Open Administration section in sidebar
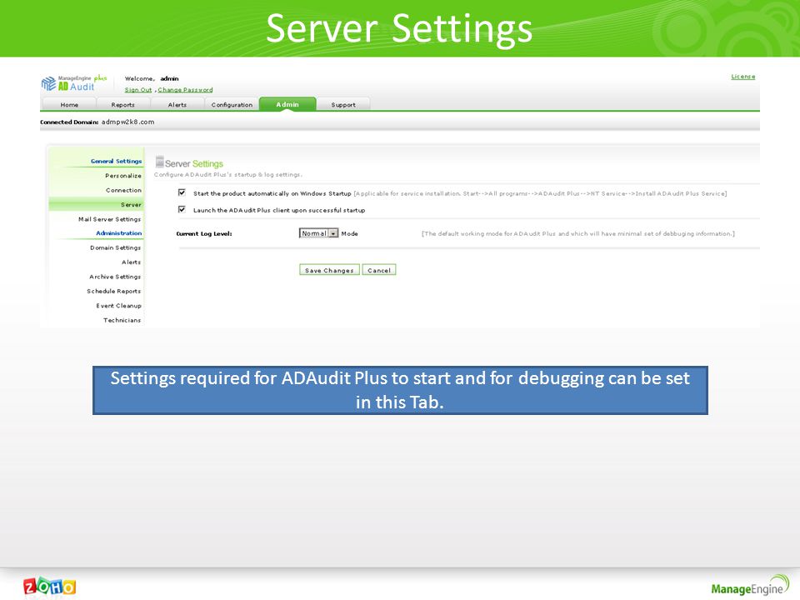This screenshot has height=600, width=800. [x=119, y=233]
